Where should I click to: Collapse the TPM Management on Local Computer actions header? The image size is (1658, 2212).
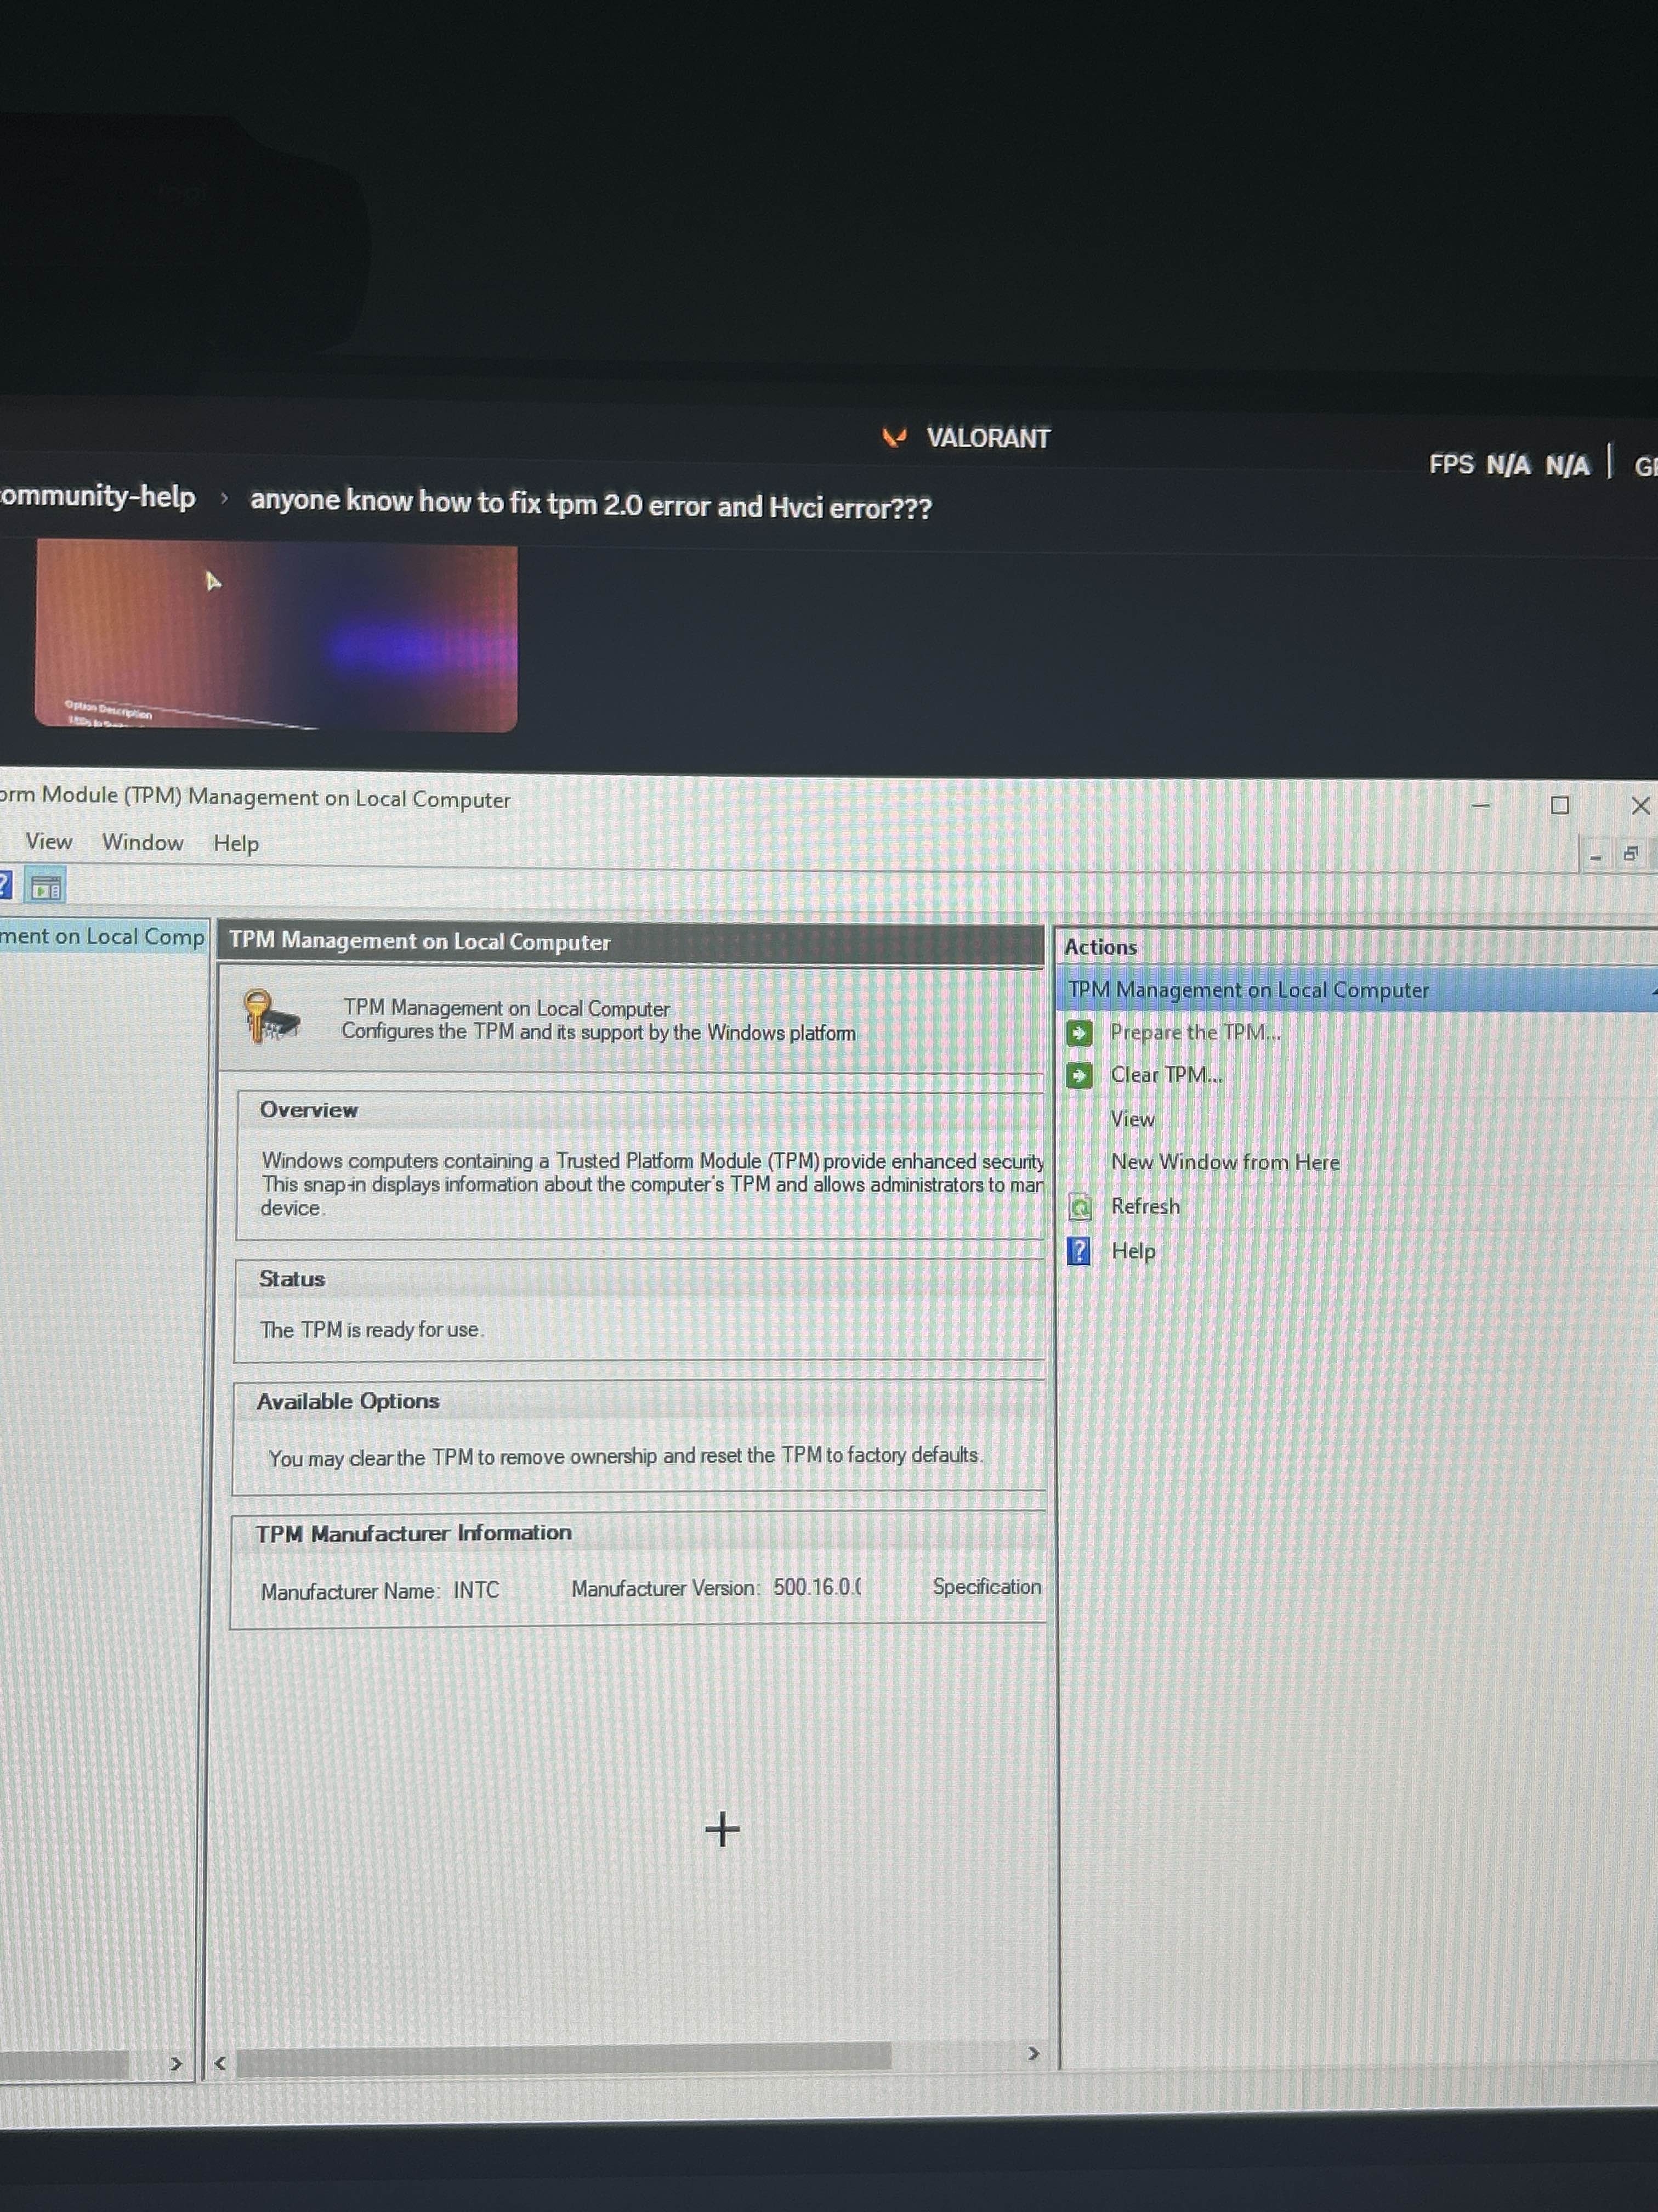click(1249, 990)
